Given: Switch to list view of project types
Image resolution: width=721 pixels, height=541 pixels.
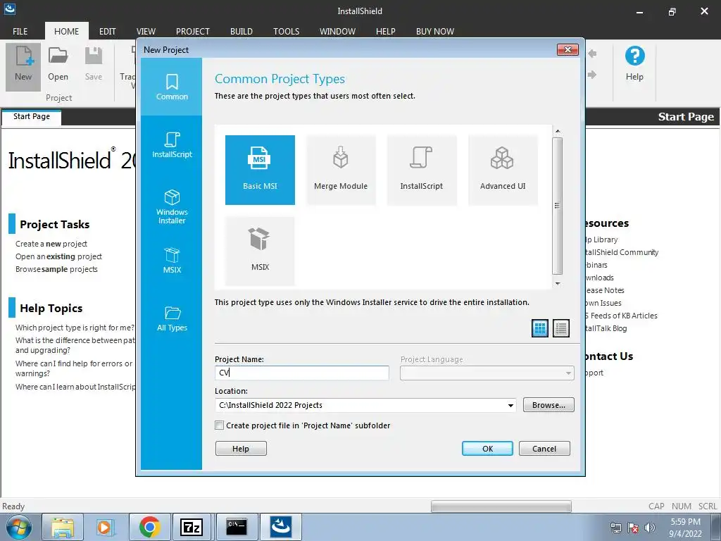Looking at the screenshot, I should click(561, 328).
